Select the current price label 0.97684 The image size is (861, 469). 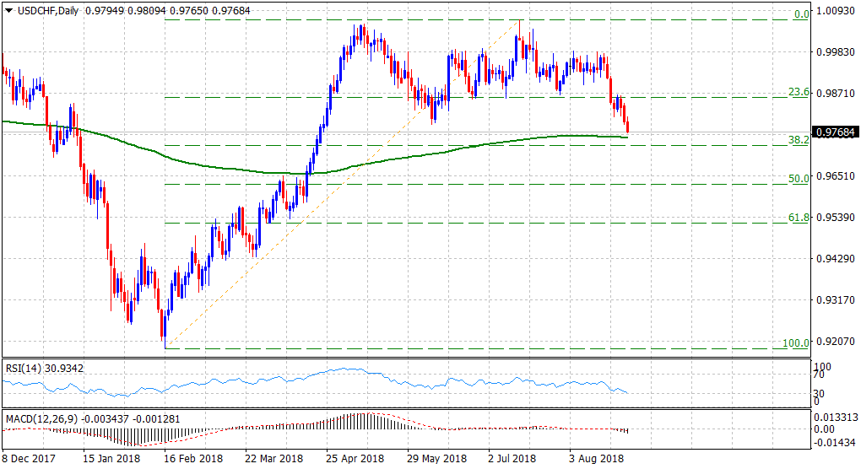pos(834,133)
